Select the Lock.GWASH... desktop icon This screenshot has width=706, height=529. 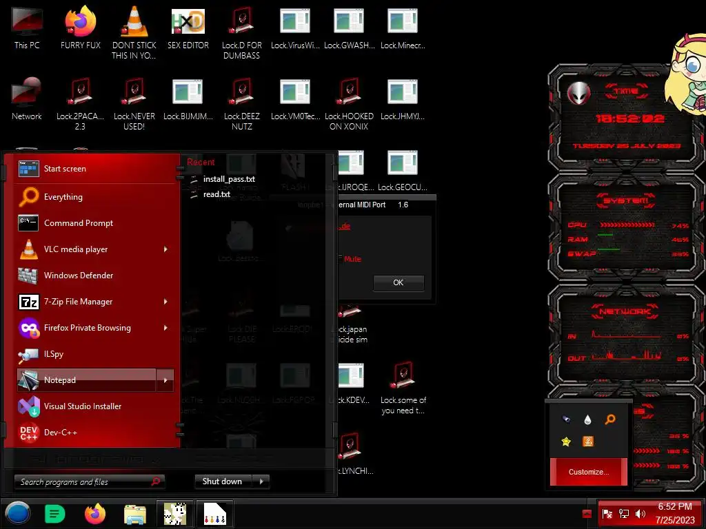tap(349, 28)
